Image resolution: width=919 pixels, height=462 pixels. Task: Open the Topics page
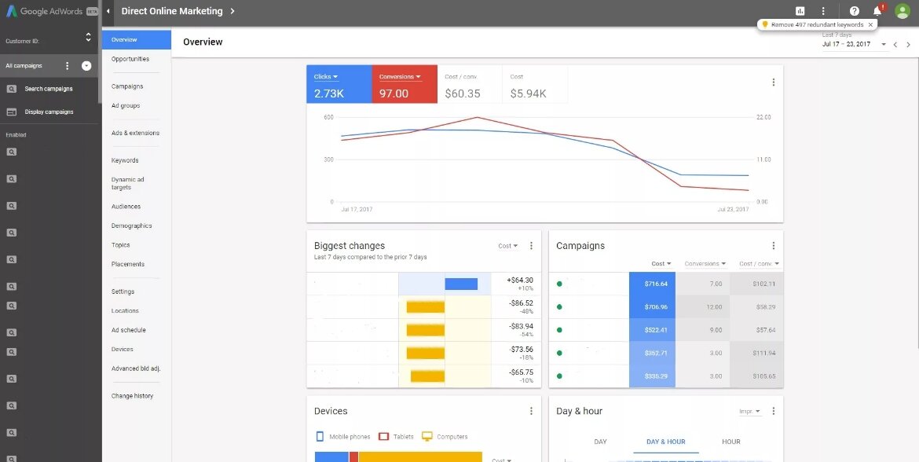(x=121, y=245)
